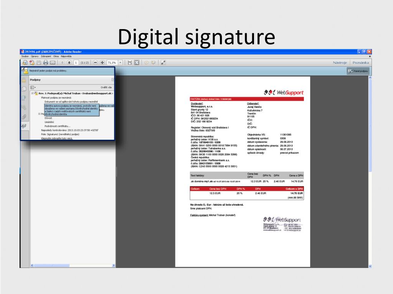Click the panel scrollbar right arrow
The width and height of the screenshot is (393, 294).
point(114,265)
